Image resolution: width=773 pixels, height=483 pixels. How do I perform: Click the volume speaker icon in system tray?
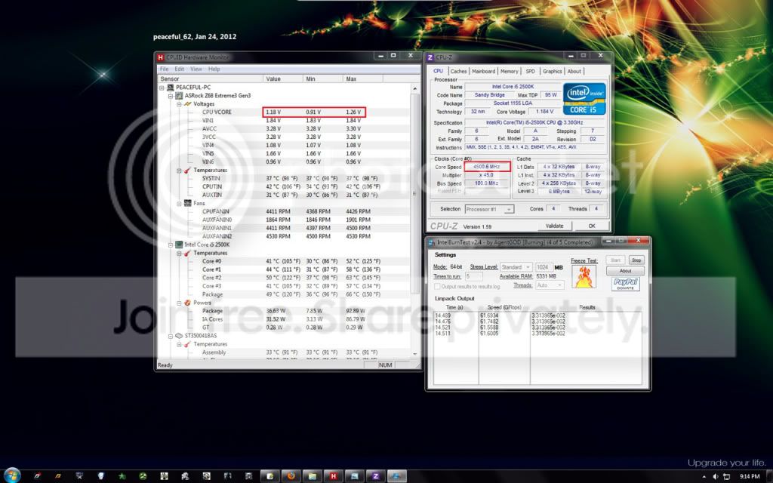(716, 477)
